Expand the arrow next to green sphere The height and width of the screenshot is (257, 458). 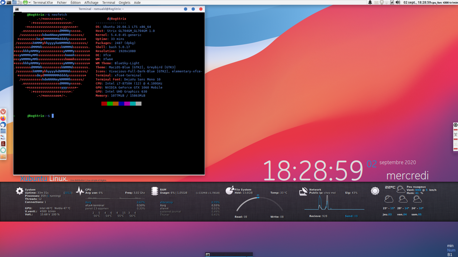point(30,2)
